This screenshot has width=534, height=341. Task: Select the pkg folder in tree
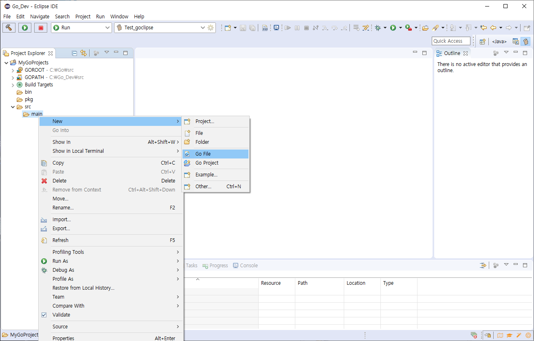pyautogui.click(x=25, y=99)
